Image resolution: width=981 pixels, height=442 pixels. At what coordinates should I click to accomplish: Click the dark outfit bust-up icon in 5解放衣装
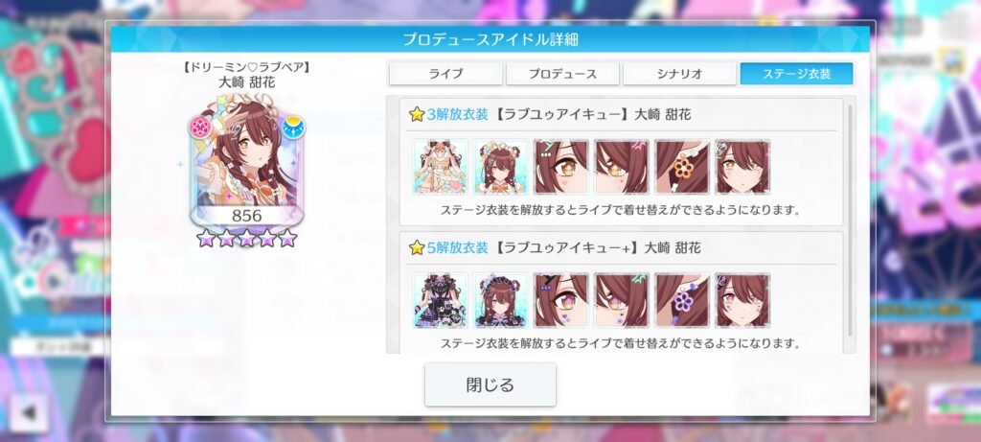(x=500, y=300)
